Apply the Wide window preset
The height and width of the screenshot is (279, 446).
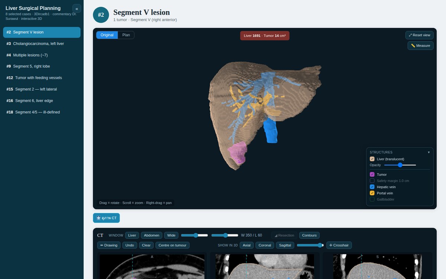coord(171,235)
